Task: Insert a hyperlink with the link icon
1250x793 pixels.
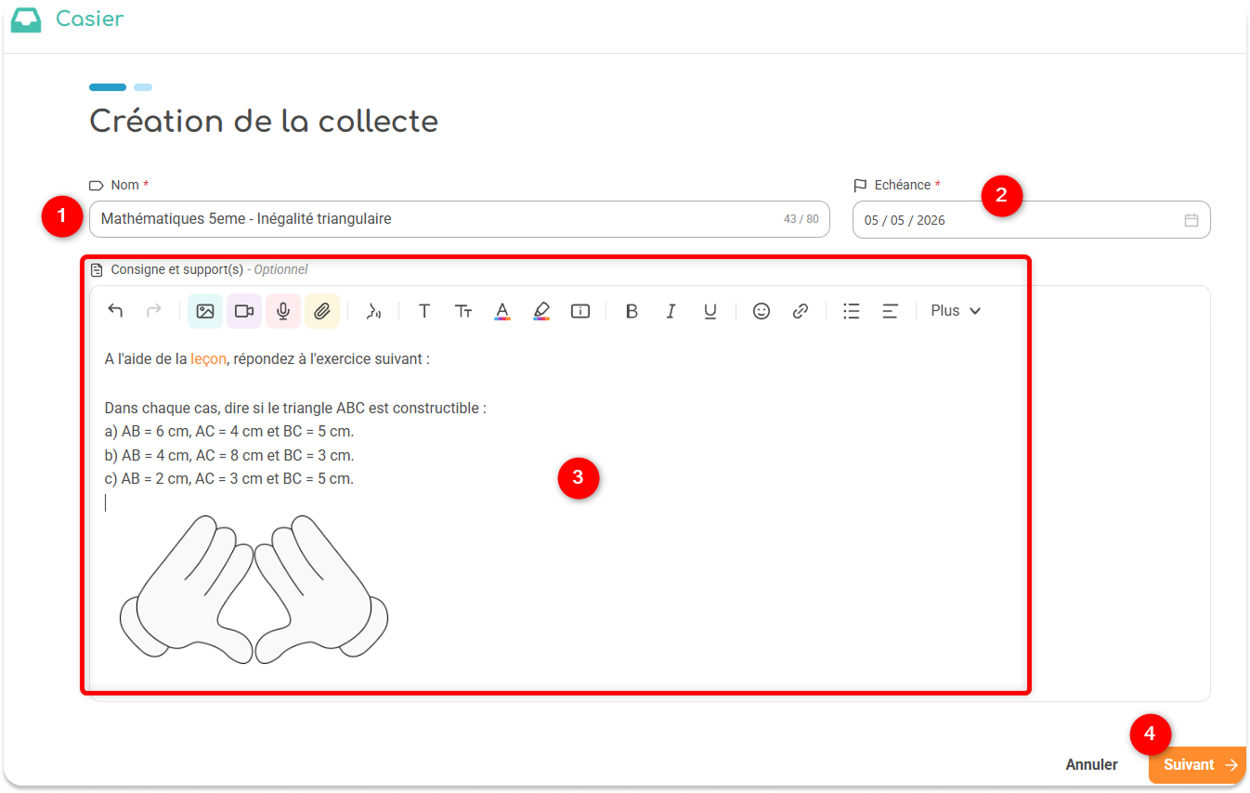Action: point(801,311)
